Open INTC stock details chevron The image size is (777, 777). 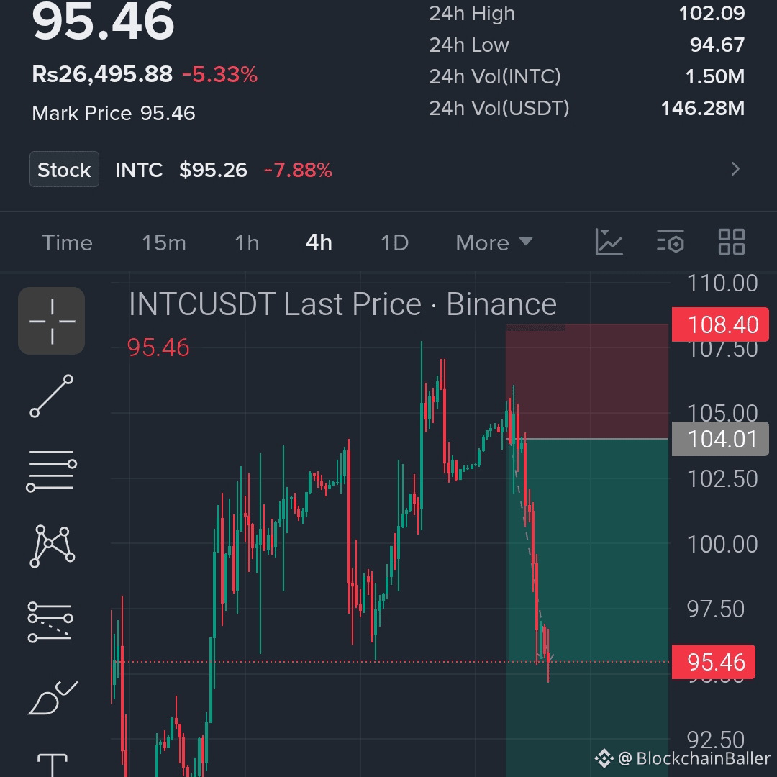click(x=736, y=169)
